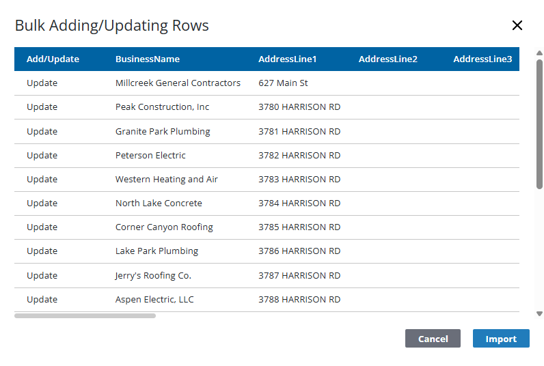The image size is (544, 366).
Task: Select the Millcreek General Contractors row
Action: point(178,83)
